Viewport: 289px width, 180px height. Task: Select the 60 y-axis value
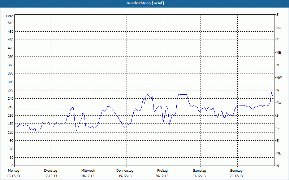click(x=12, y=149)
